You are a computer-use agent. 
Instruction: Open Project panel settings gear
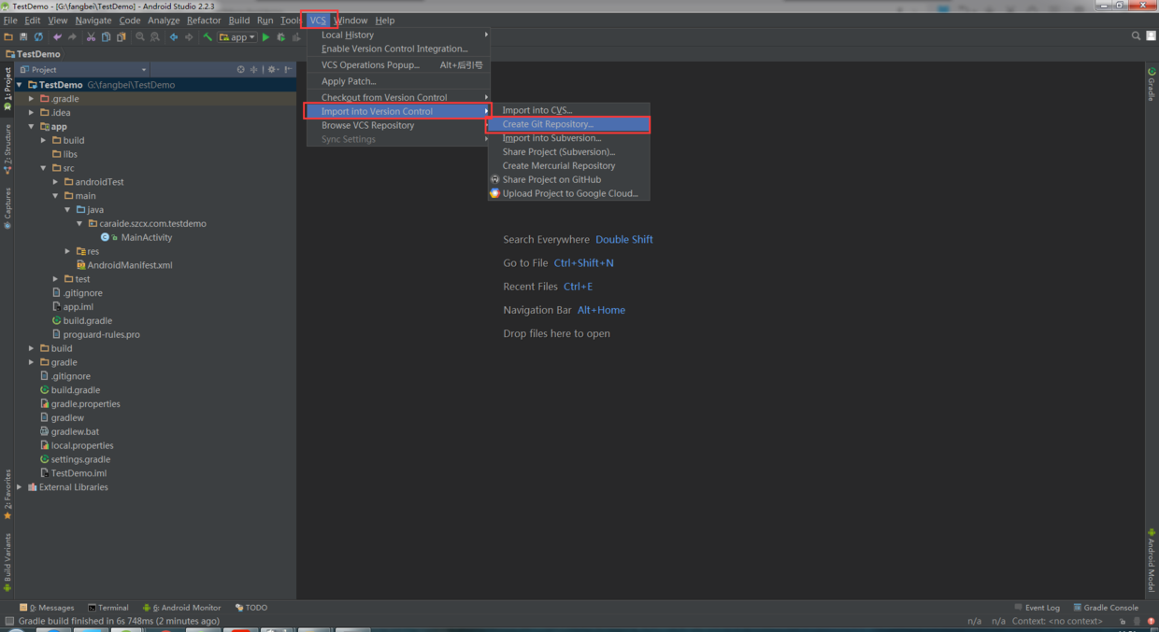click(272, 70)
